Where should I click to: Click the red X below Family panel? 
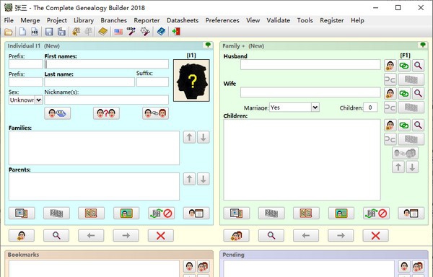375,236
